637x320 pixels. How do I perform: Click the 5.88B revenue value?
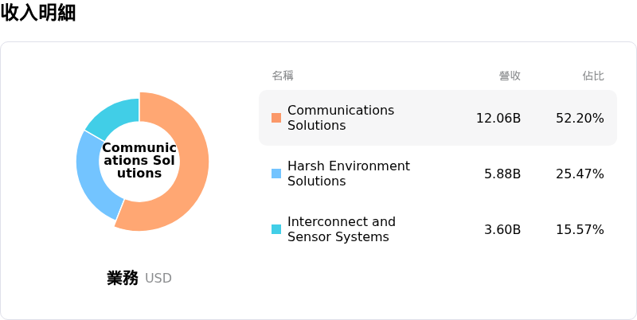coord(502,174)
